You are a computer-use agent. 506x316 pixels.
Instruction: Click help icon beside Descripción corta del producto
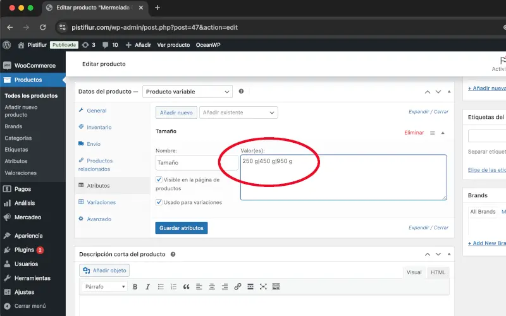pyautogui.click(x=173, y=254)
